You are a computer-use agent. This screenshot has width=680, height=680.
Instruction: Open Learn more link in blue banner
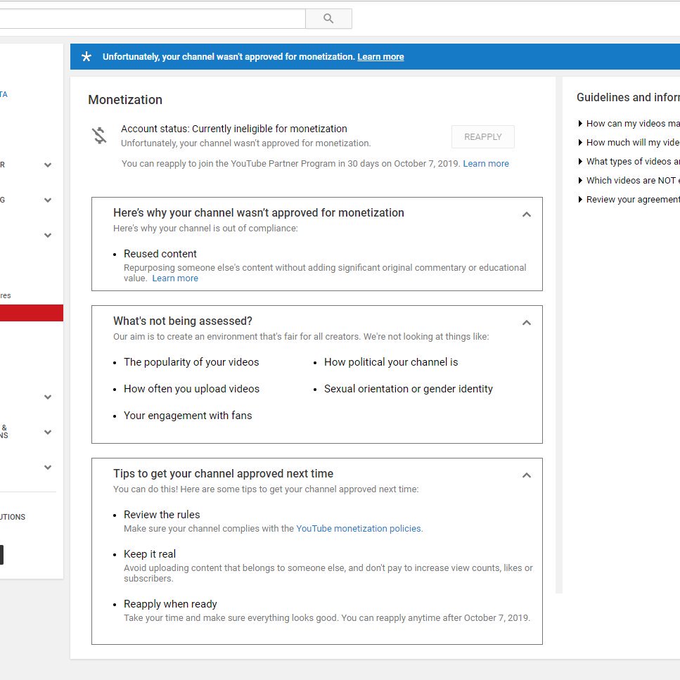(380, 57)
